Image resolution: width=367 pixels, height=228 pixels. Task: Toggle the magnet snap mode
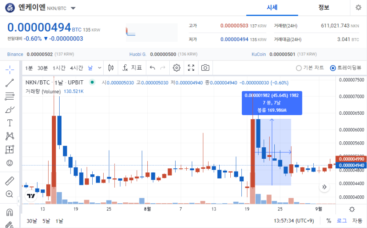pyautogui.click(x=10, y=212)
